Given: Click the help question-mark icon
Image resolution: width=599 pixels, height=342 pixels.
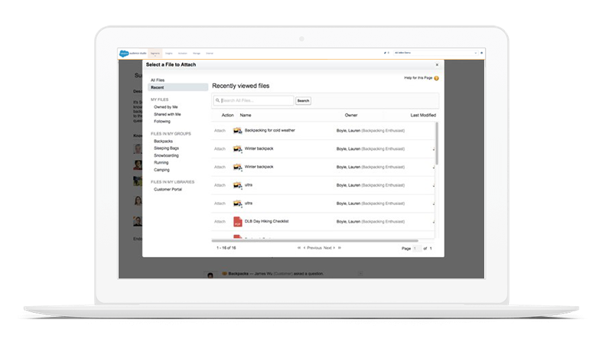Looking at the screenshot, I should click(x=436, y=78).
